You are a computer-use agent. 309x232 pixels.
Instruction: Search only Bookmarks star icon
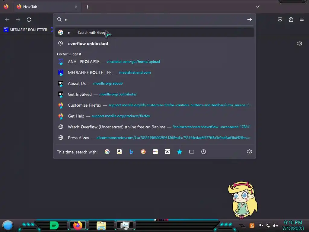(180, 152)
